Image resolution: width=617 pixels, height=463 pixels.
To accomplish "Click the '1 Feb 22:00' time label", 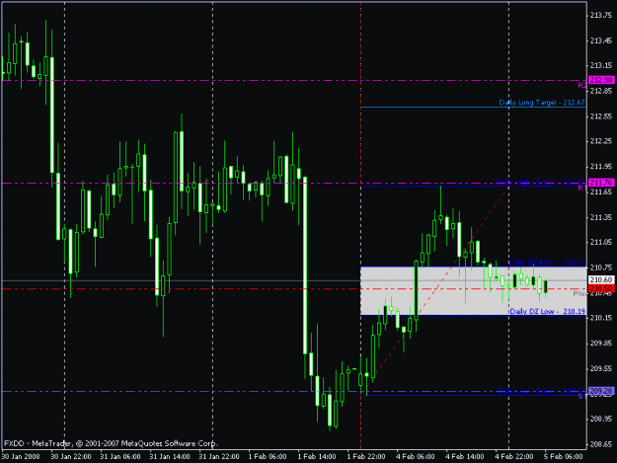I will (366, 456).
